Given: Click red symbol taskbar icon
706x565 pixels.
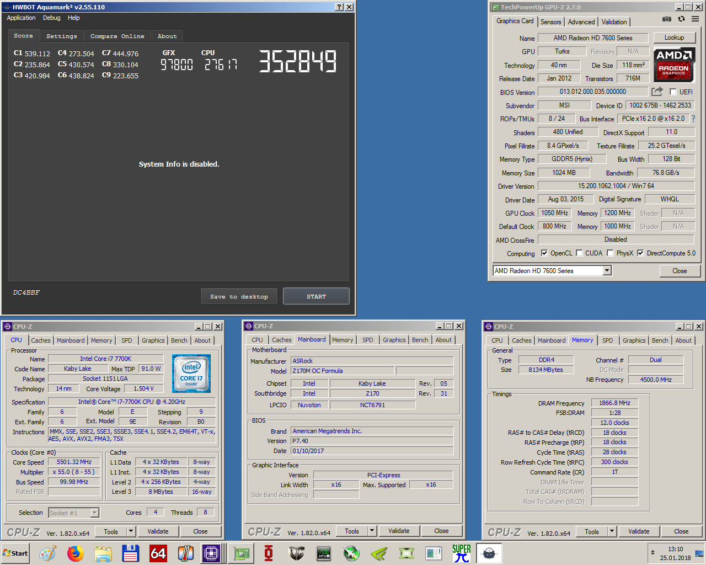Looking at the screenshot, I should tap(269, 553).
